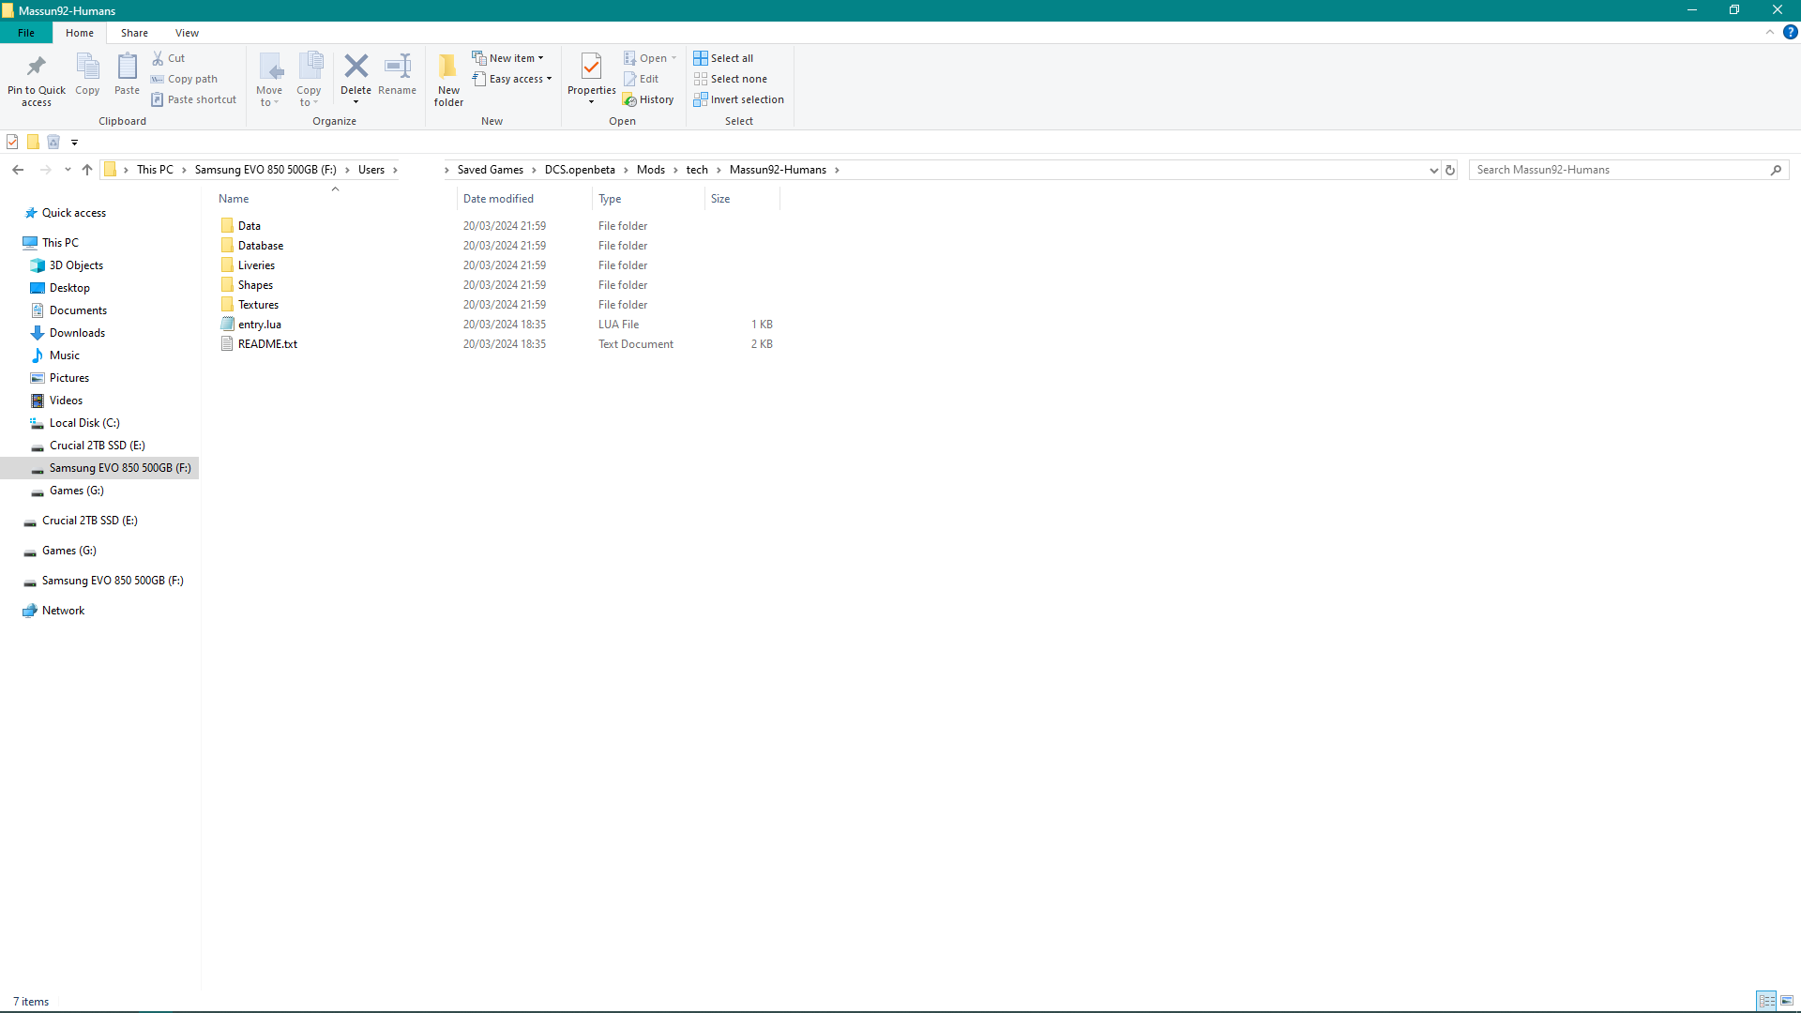This screenshot has height=1013, width=1801.
Task: Click Select none
Action: point(731,79)
